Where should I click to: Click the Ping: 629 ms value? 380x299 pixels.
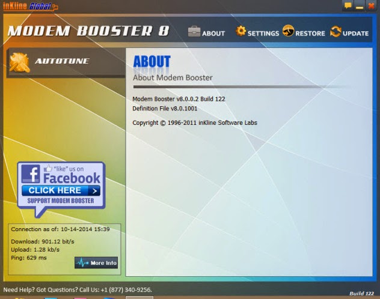(x=29, y=258)
